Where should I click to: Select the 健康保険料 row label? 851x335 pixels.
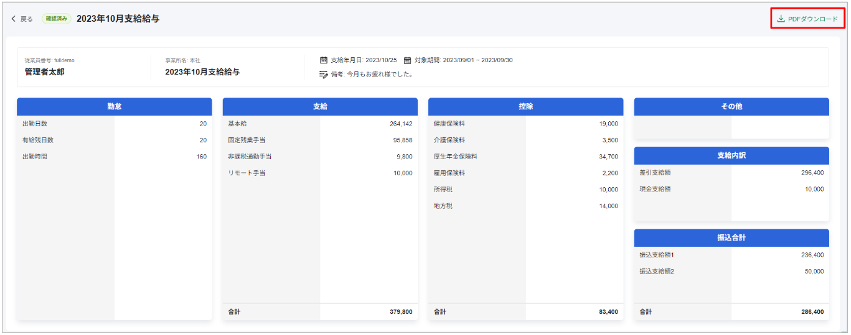point(449,124)
